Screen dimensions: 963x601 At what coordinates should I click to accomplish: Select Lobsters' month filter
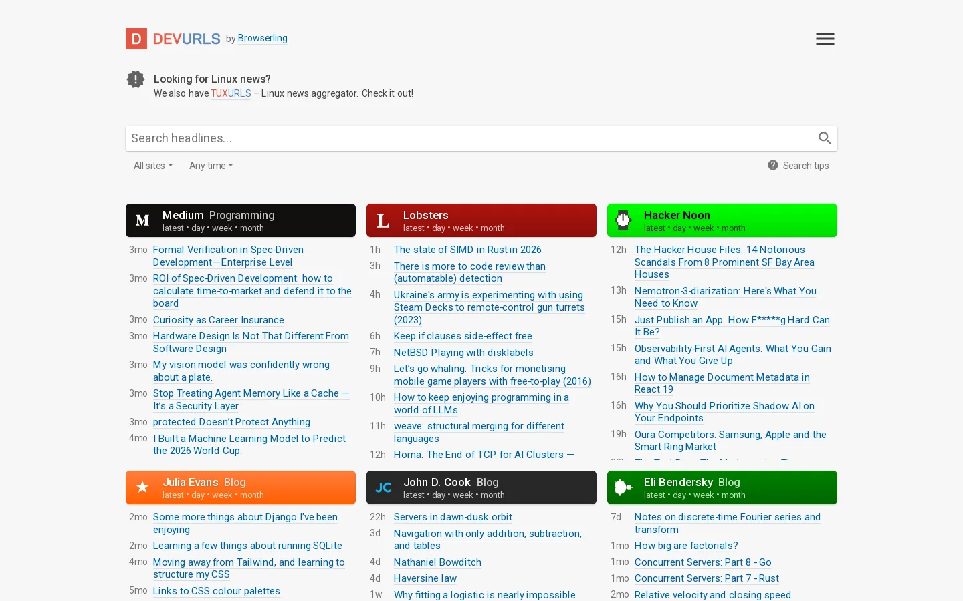coord(493,228)
